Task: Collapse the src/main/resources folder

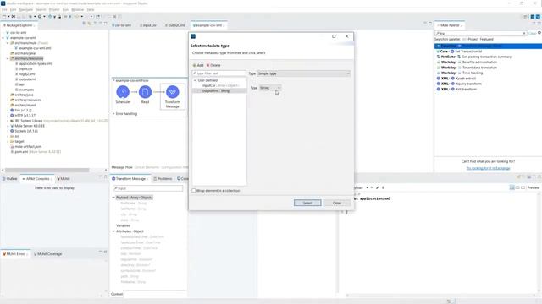Action: [8, 58]
